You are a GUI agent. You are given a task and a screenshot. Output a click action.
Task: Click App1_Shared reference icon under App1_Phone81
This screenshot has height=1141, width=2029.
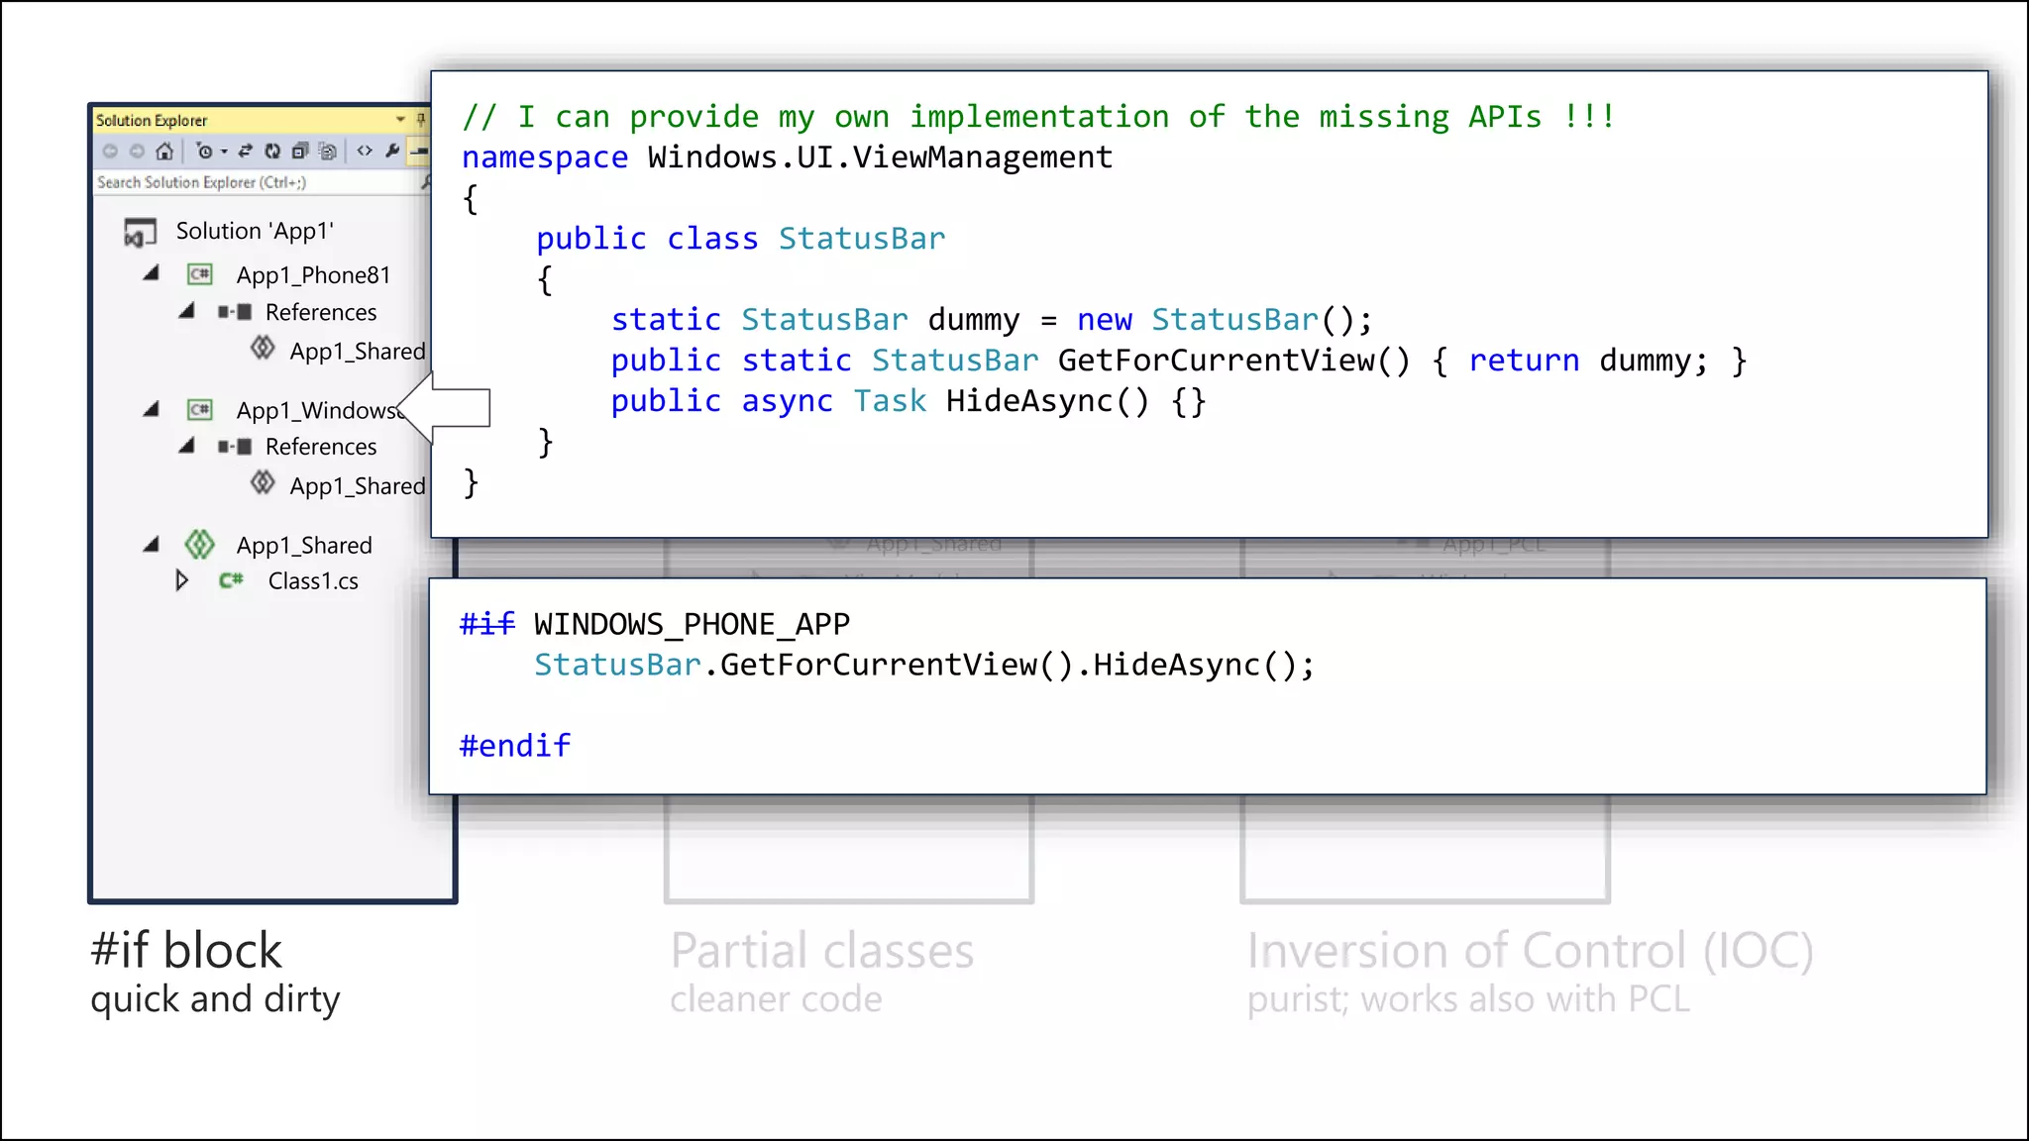(263, 349)
